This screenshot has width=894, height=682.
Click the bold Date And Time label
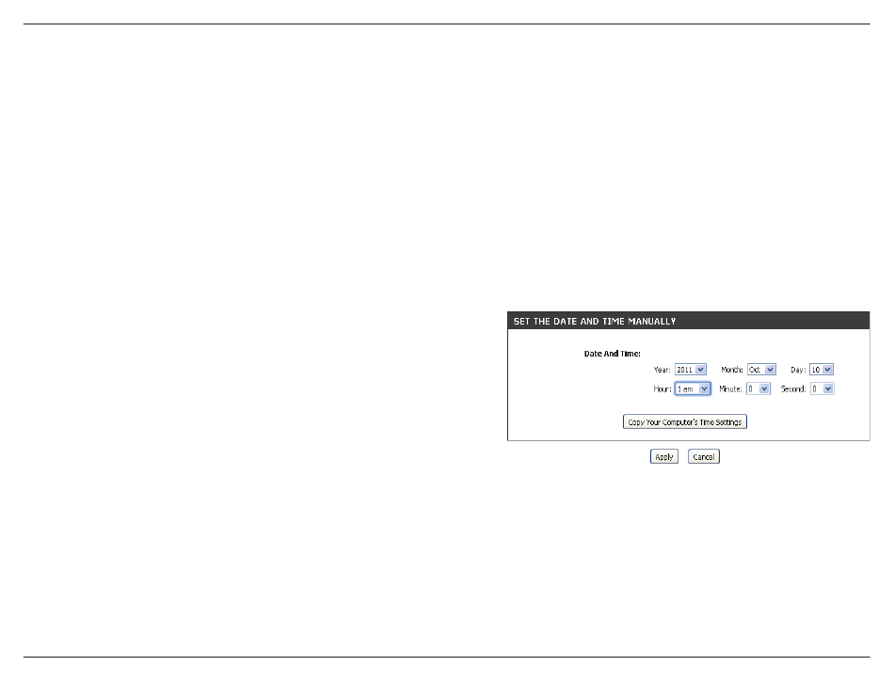pos(612,354)
